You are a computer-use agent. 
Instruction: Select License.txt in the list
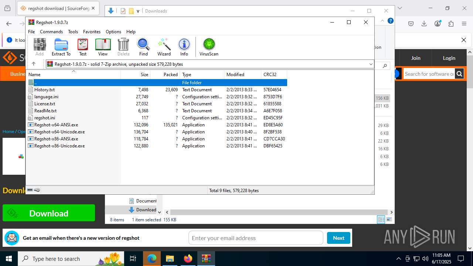click(157, 104)
